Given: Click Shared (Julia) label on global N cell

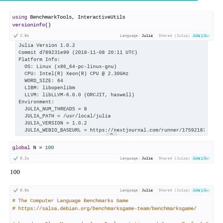Looking at the screenshot, I should pyautogui.click(x=174, y=158).
